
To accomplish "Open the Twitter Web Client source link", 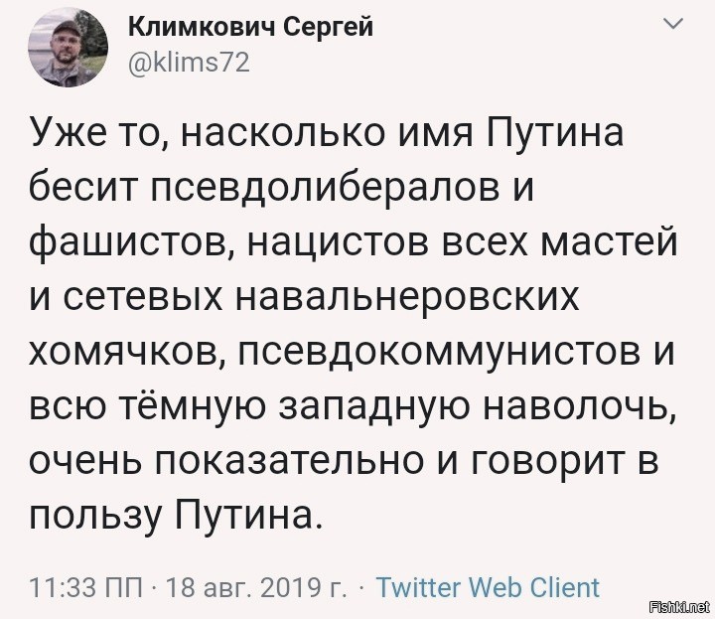I will click(x=488, y=587).
